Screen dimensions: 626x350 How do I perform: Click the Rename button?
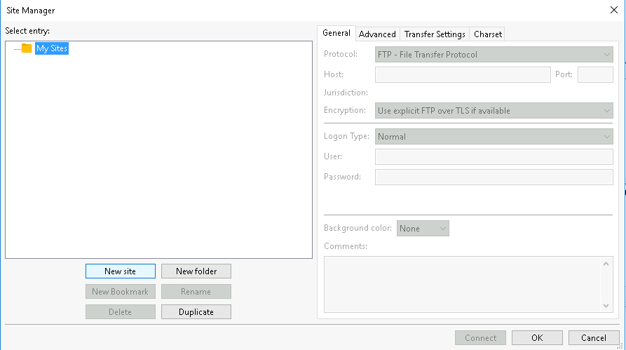coord(196,292)
